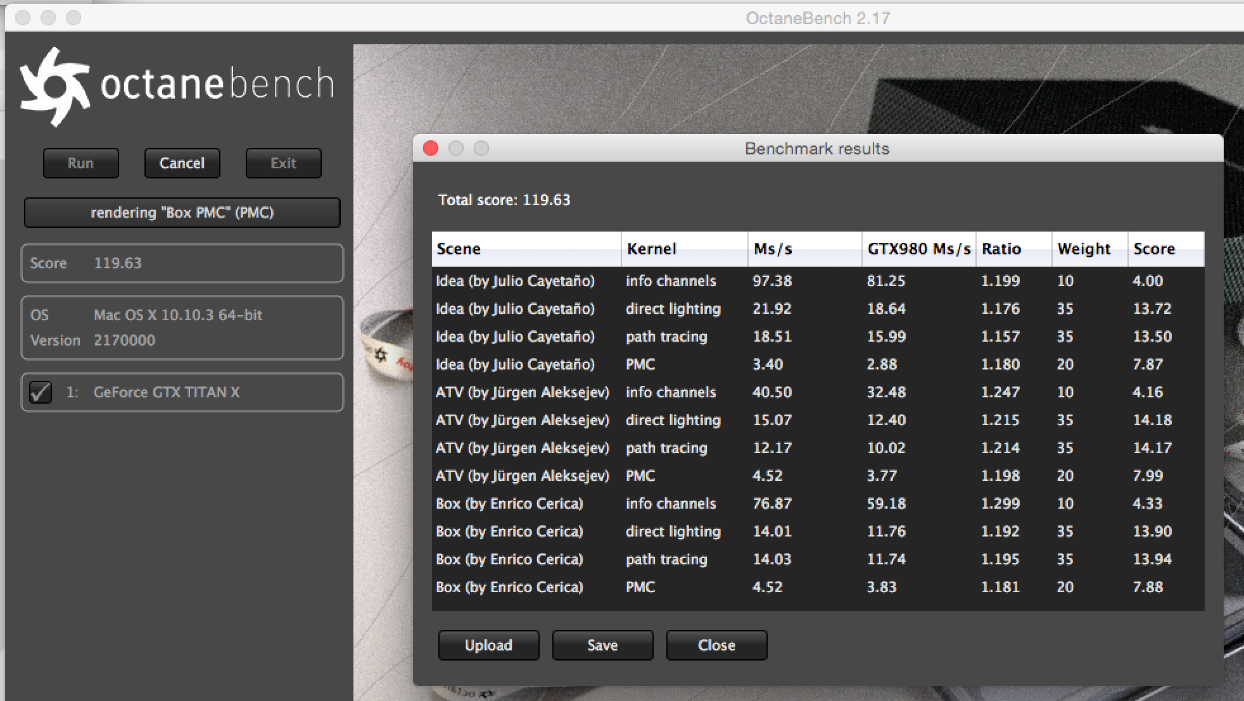Click the Version 2170000 text
Image resolution: width=1244 pixels, height=701 pixels.
click(x=92, y=340)
